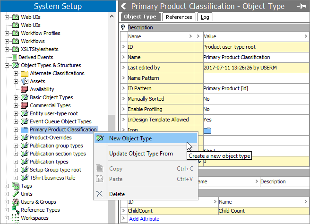This screenshot has height=224, width=310.
Task: Select Update Object Type From menu entry
Action: (x=141, y=154)
